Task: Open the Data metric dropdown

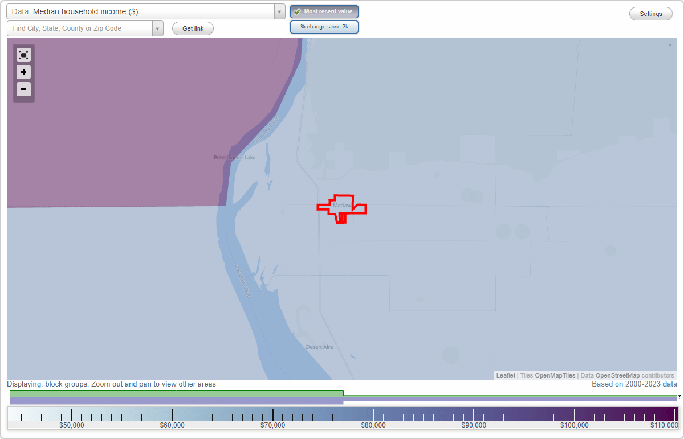Action: click(x=279, y=11)
